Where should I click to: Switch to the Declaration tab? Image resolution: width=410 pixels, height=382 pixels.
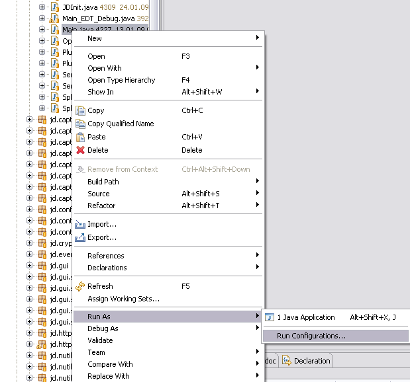point(307,361)
